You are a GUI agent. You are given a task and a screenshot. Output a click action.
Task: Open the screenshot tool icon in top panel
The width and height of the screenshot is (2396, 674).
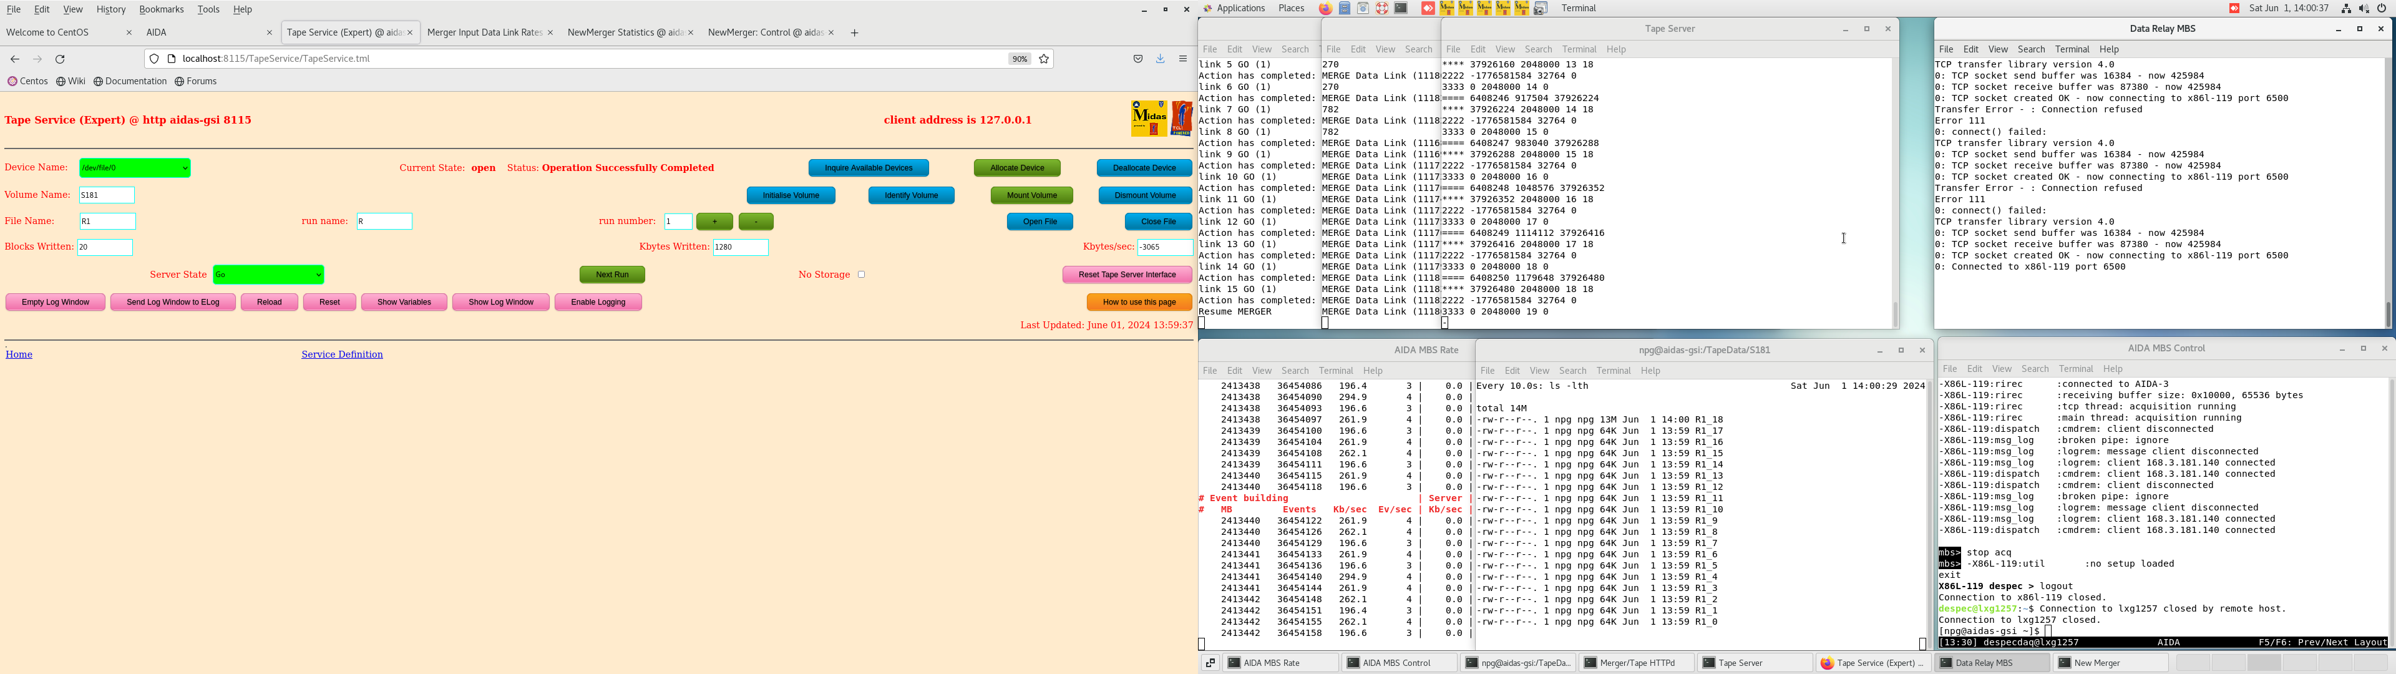click(x=1541, y=8)
